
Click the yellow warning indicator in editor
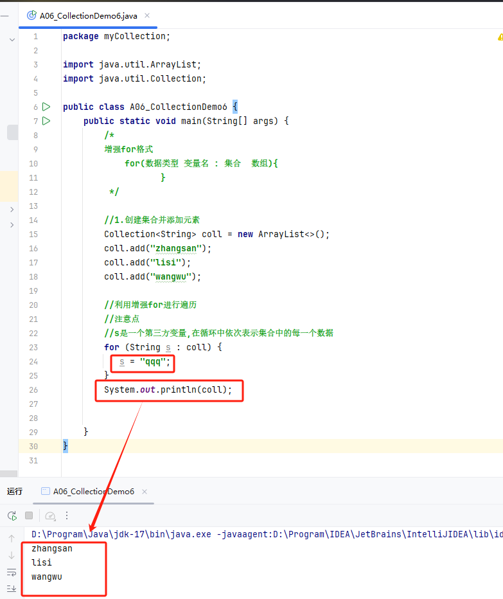click(x=500, y=37)
